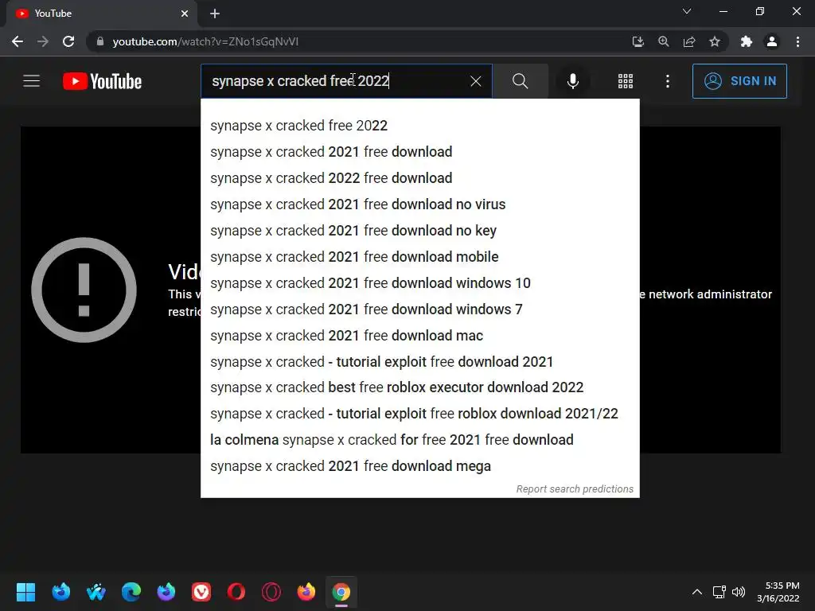The height and width of the screenshot is (611, 815).
Task: Click the address bar URL
Action: 205,41
